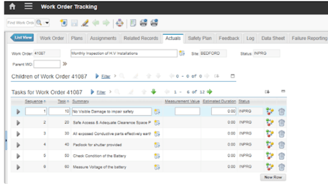Open long description for Padlock for shutter task
328x184 pixels.
coord(157,145)
